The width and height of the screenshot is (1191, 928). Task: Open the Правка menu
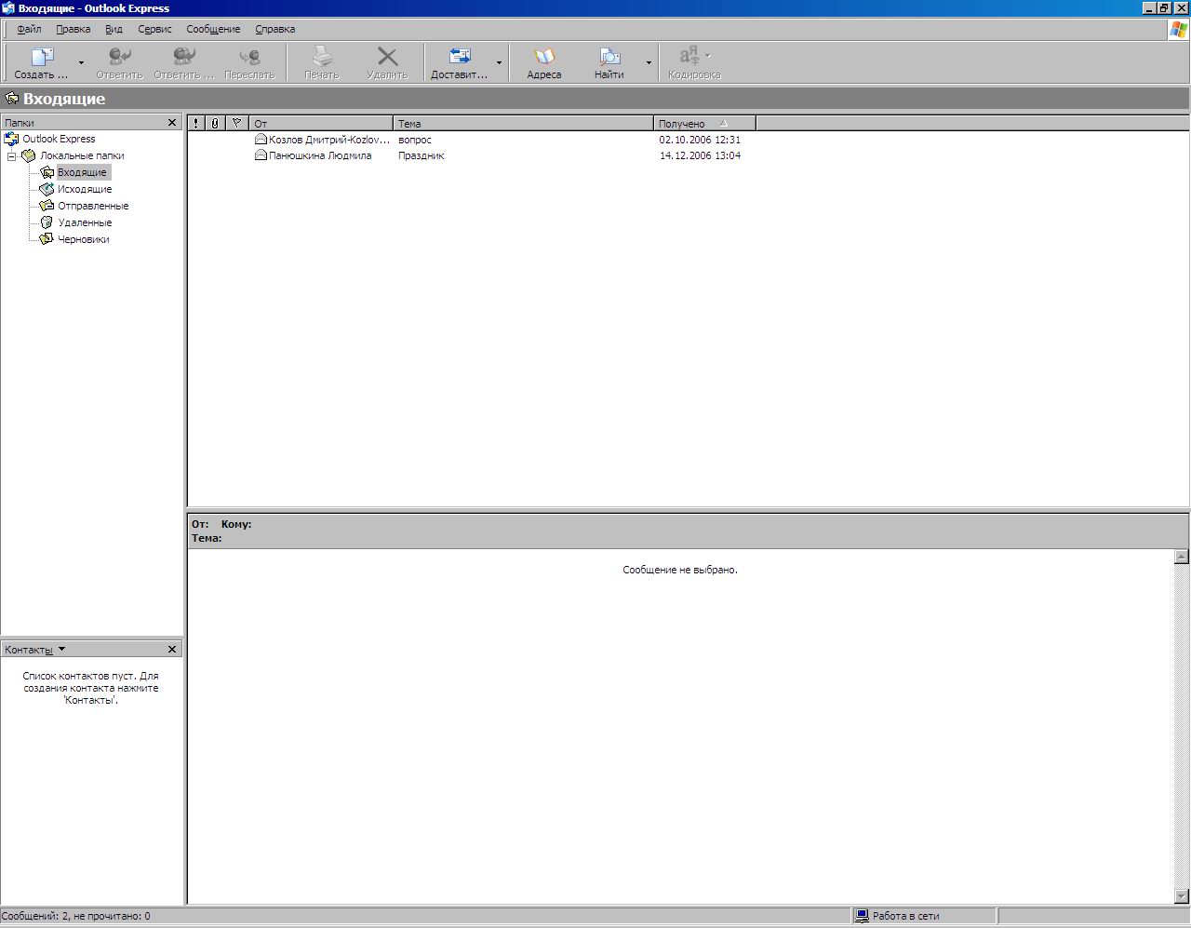(x=73, y=29)
